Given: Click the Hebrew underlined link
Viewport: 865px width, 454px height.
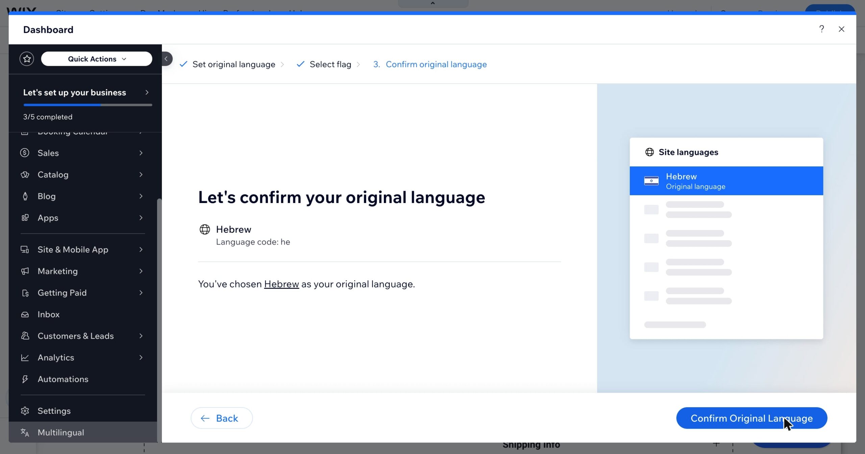Looking at the screenshot, I should tap(281, 284).
